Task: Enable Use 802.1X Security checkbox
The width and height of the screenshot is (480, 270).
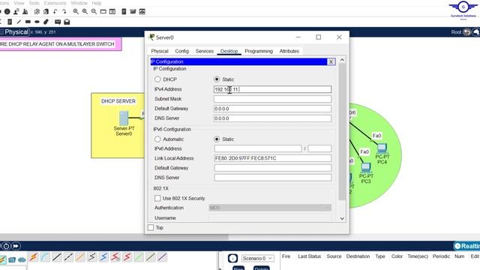Action: click(x=157, y=198)
